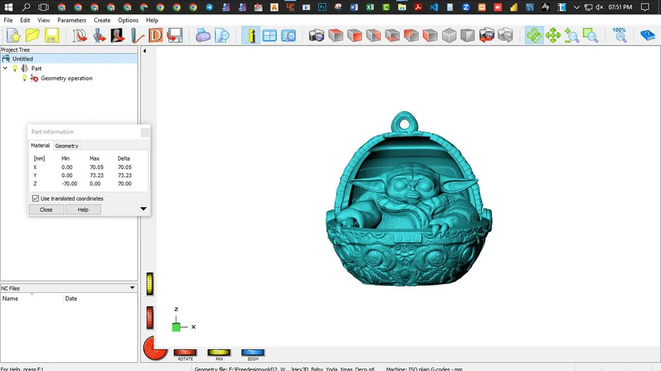Click the blue ZOOM thumbwheel
This screenshot has width=661, height=371.
253,353
